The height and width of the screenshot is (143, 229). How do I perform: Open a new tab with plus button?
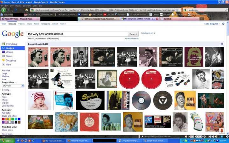[202, 19]
